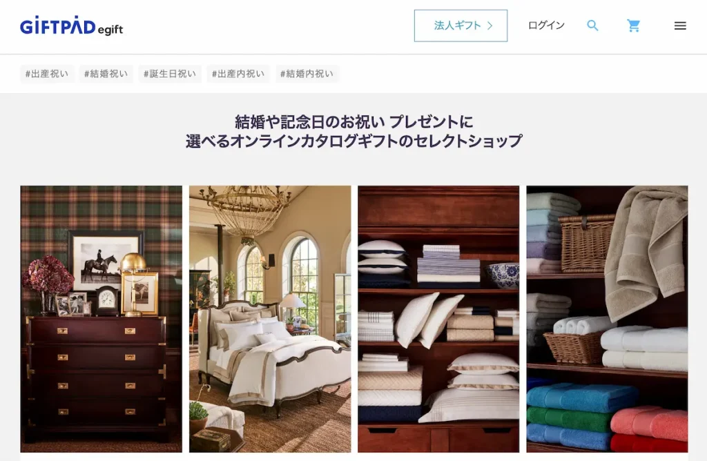The width and height of the screenshot is (707, 461).
Task: Click the chevron arrow in 法人ギフト button
Action: 490,26
